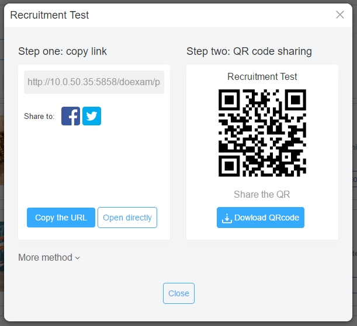This screenshot has height=326, width=357.
Task: Open the exam link directly
Action: (x=127, y=218)
